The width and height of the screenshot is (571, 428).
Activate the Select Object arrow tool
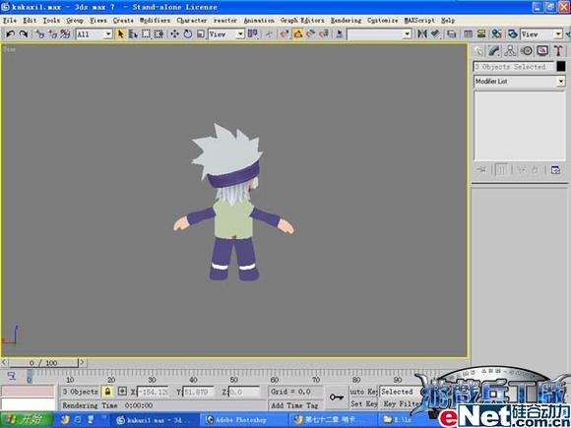coord(120,33)
